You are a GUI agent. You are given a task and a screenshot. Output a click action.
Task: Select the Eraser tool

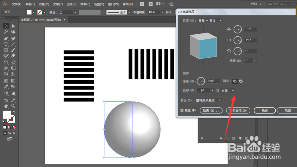[x=13, y=56]
